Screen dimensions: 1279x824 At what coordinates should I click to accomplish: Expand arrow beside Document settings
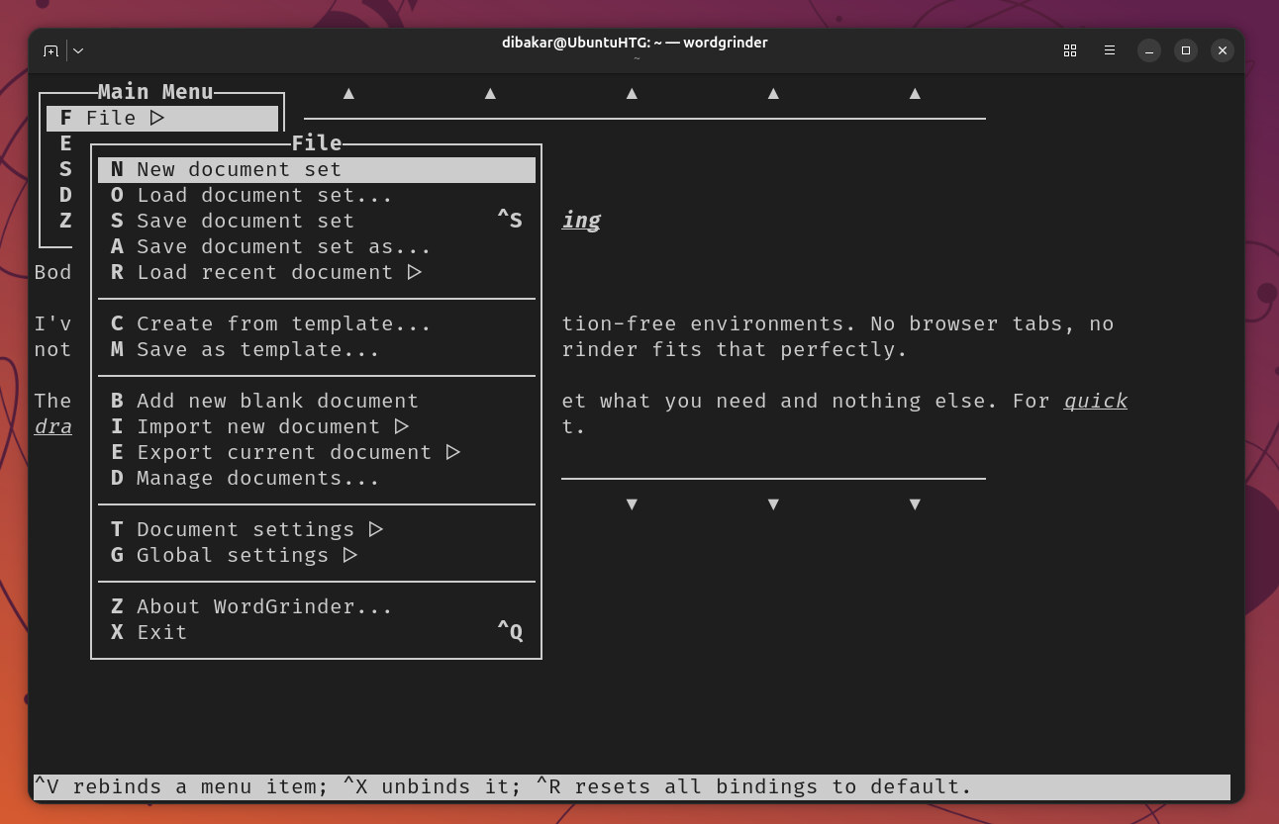click(376, 529)
